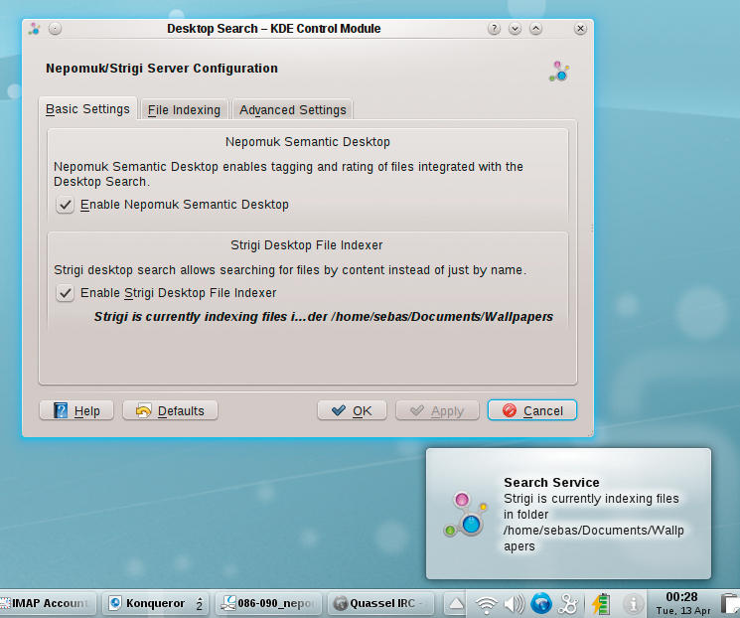This screenshot has width=740, height=618.
Task: Click the Quassel IRC icon in taskbar
Action: [340, 603]
